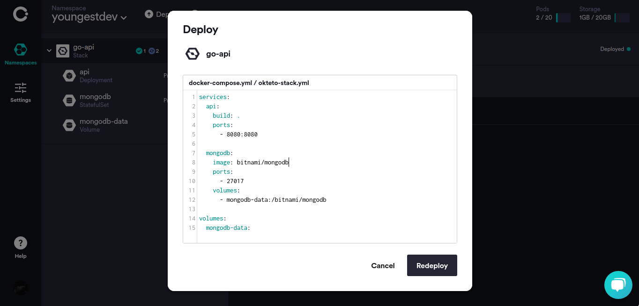Click the Redeploy button
The width and height of the screenshot is (639, 306).
(x=432, y=265)
